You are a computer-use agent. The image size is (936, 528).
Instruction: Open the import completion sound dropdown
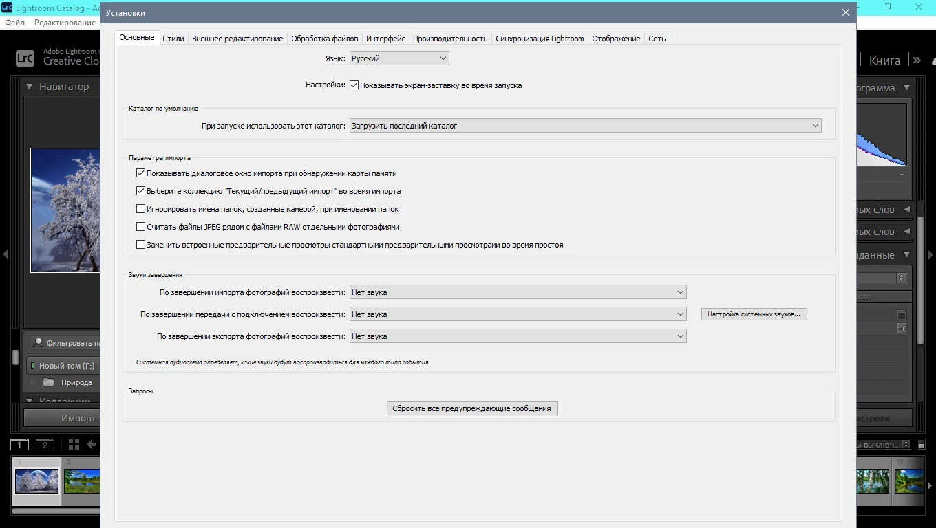point(518,292)
